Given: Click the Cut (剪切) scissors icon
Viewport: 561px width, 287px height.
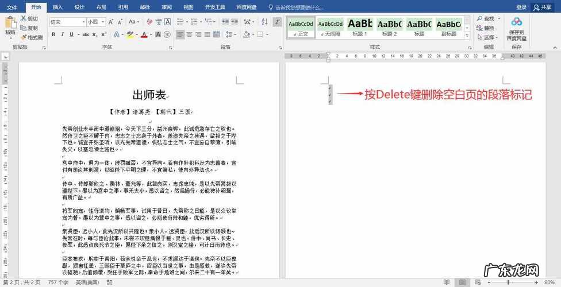Looking at the screenshot, I should click(x=24, y=18).
